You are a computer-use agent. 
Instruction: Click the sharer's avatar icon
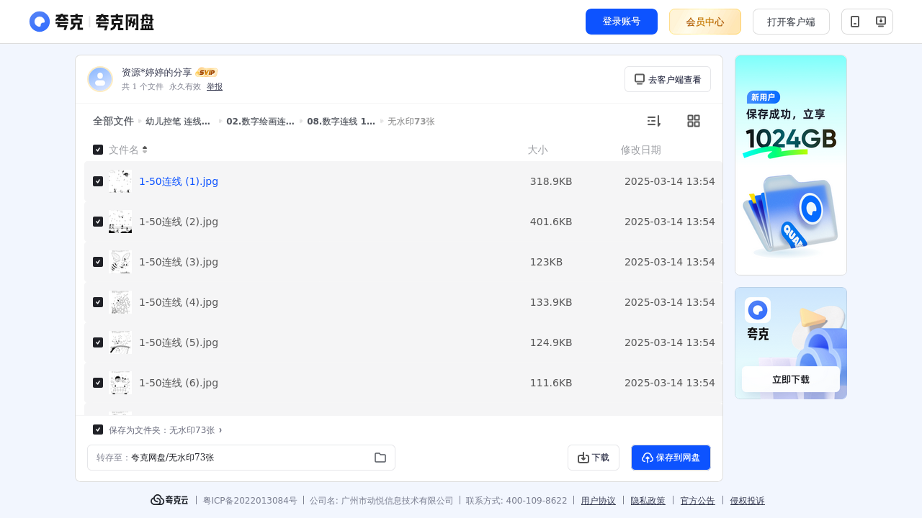pyautogui.click(x=100, y=79)
